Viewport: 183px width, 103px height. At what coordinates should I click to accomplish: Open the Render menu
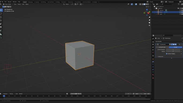[10, 2]
